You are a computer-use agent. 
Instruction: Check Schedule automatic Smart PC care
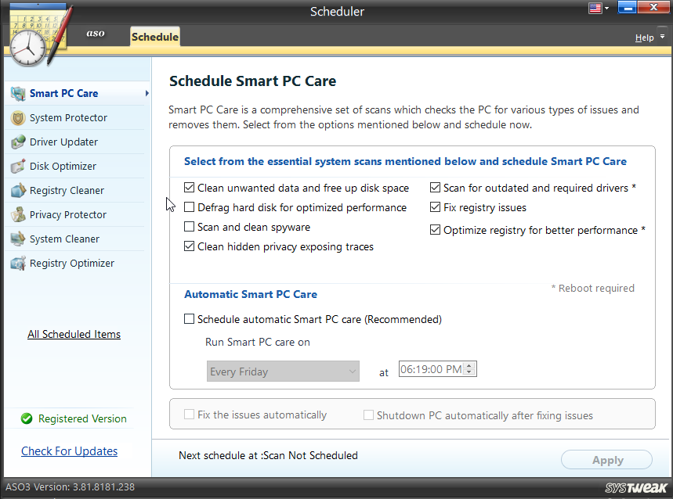tap(189, 319)
